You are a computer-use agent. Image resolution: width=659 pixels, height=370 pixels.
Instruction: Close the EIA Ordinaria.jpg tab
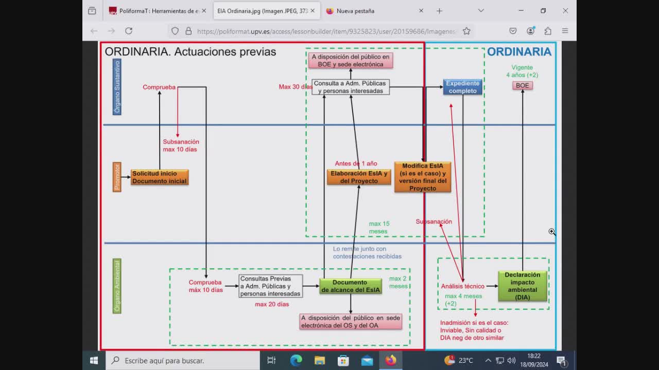313,11
